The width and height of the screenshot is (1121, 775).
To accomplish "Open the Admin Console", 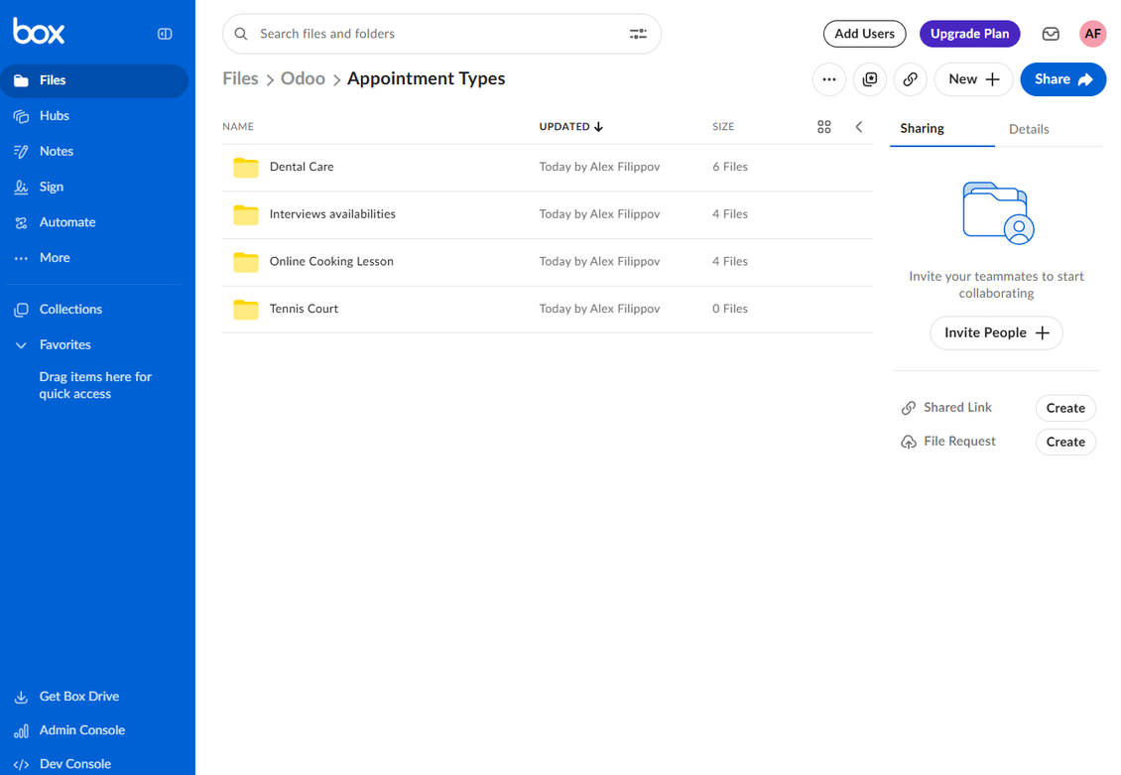I will pyautogui.click(x=81, y=730).
